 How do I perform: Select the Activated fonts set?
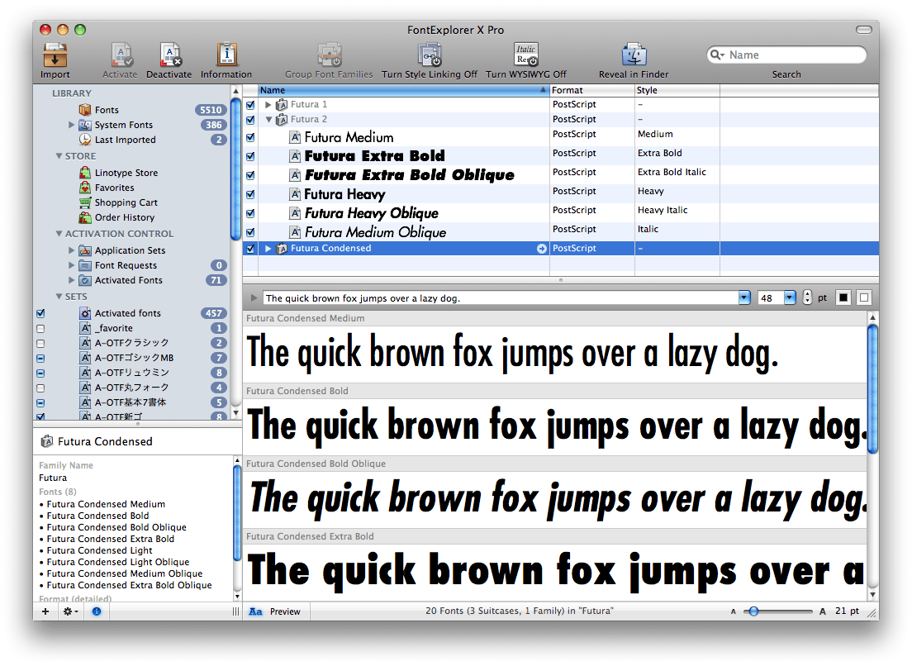[127, 313]
